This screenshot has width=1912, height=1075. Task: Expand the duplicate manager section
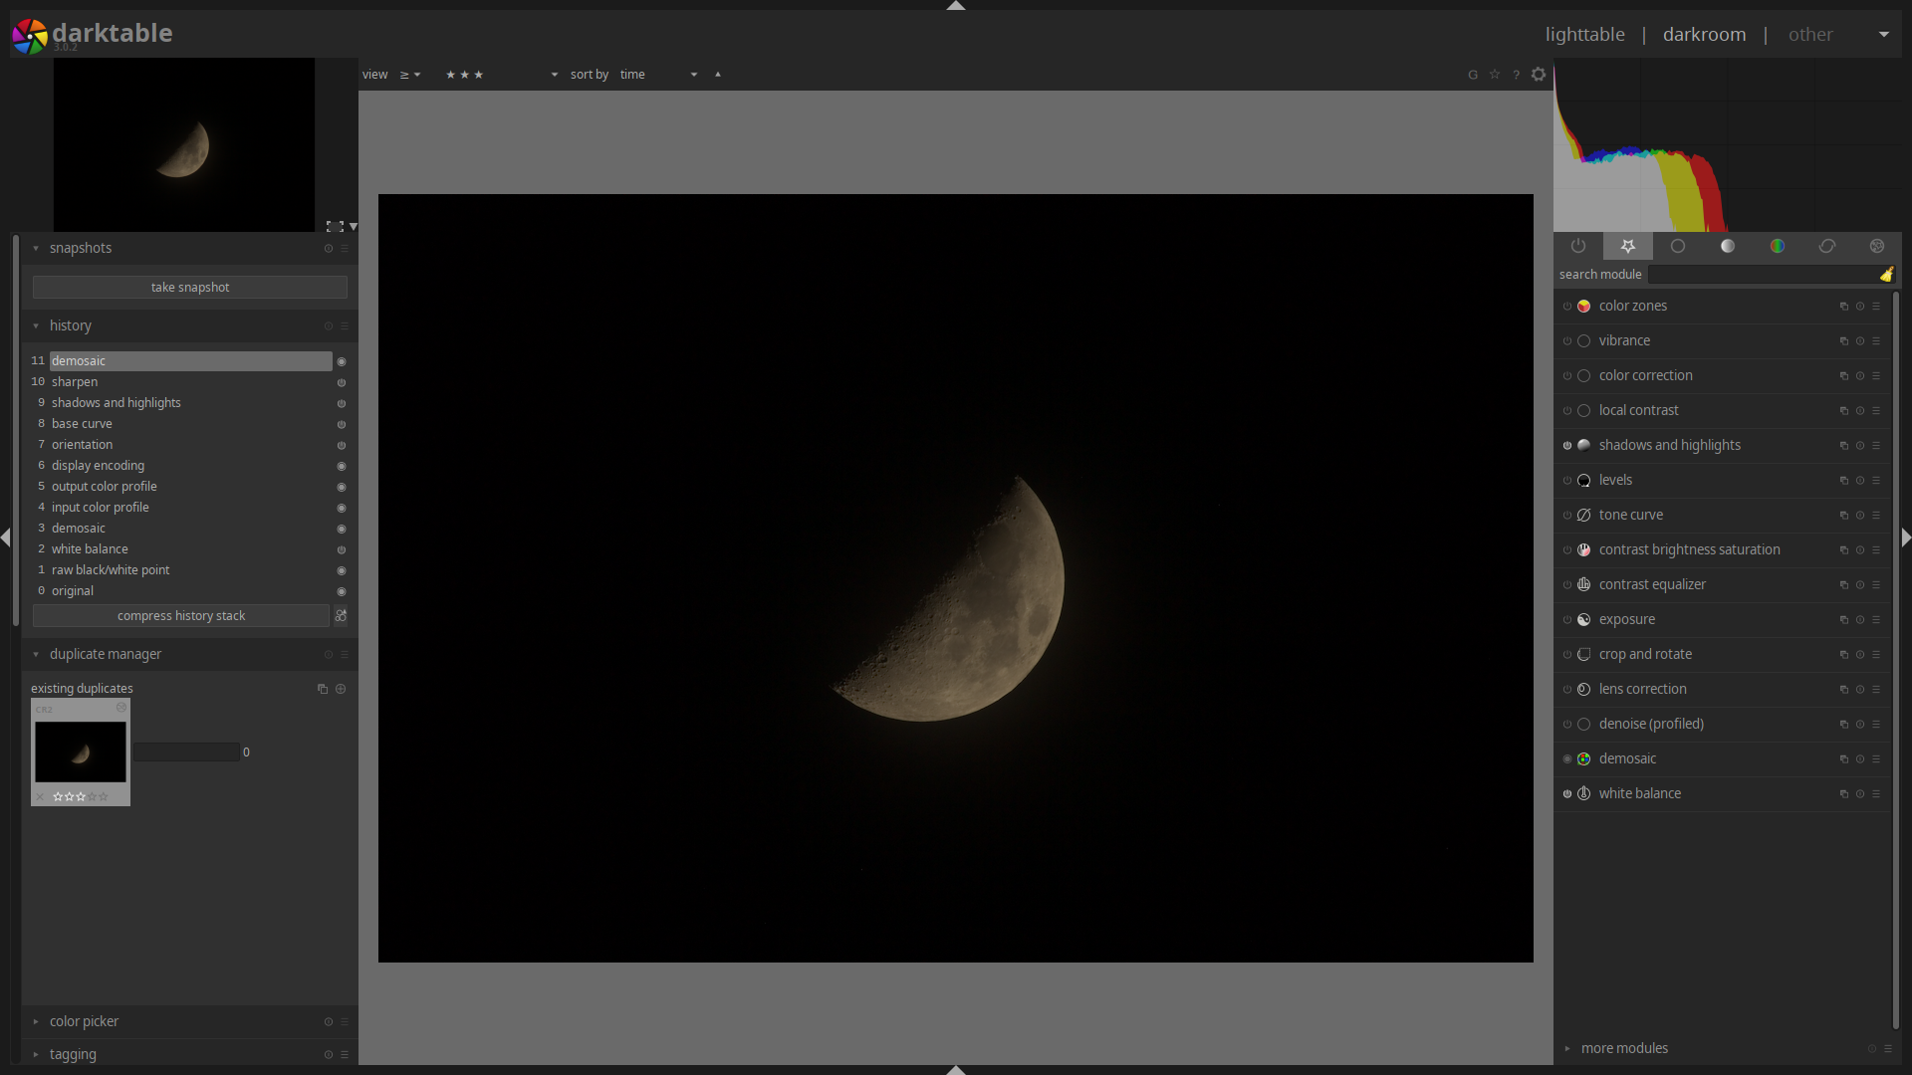(x=36, y=654)
